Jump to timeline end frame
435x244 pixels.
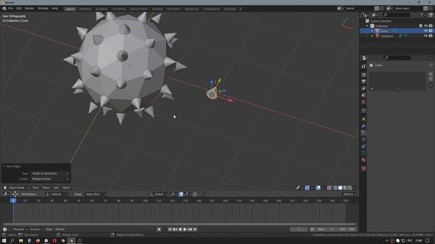[x=195, y=229]
